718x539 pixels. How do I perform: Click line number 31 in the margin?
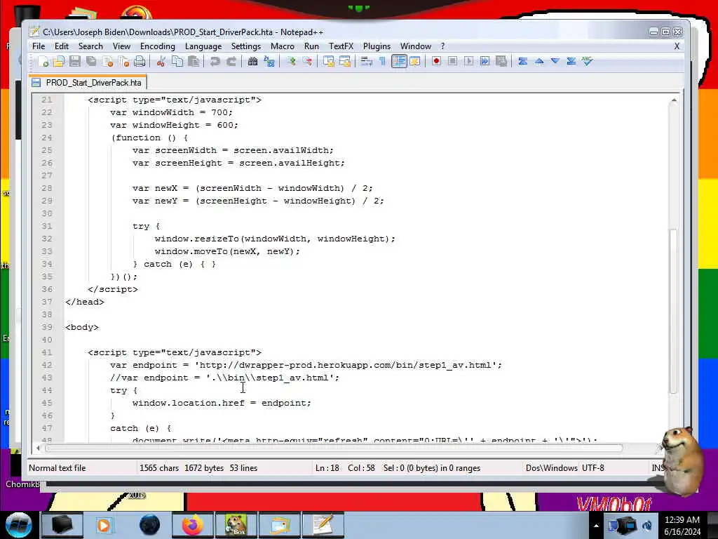click(x=47, y=226)
